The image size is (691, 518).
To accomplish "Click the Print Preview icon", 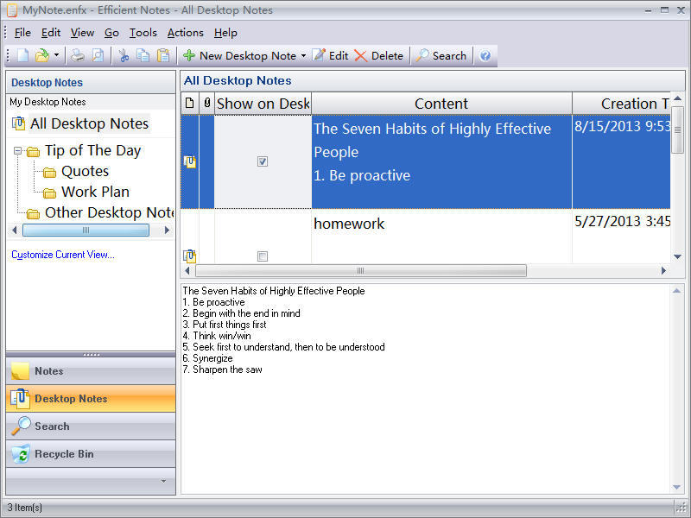I will (98, 55).
